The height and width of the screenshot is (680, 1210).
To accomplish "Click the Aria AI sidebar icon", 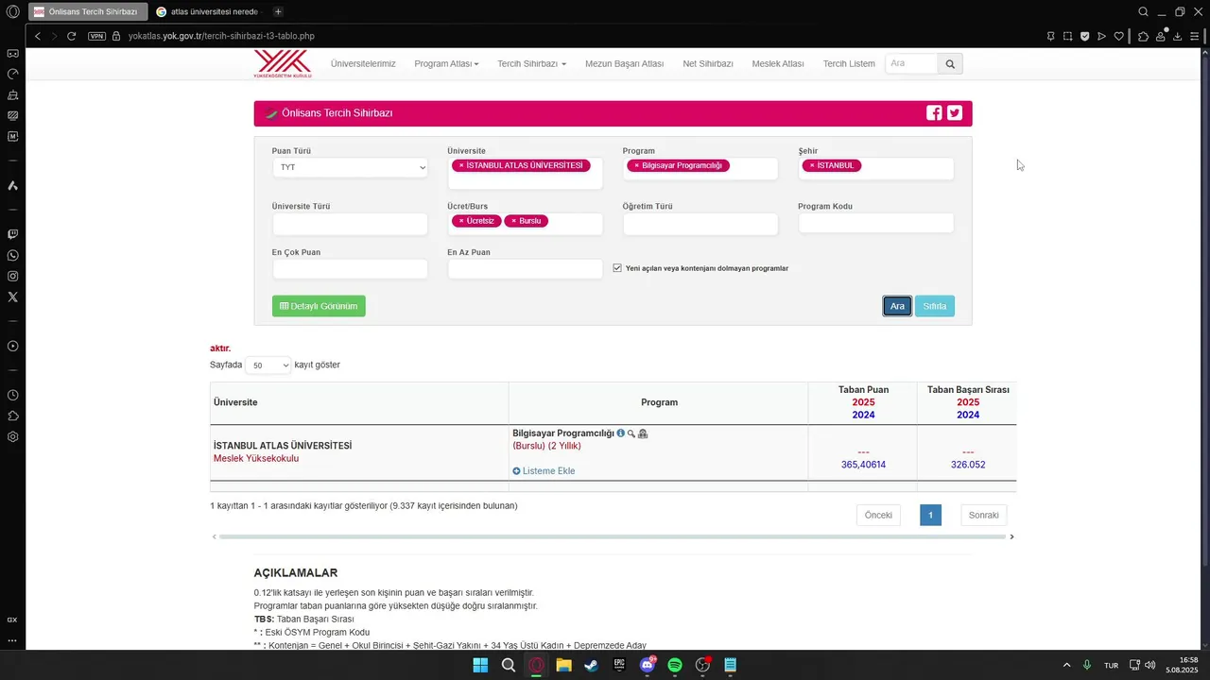I will pos(12,185).
